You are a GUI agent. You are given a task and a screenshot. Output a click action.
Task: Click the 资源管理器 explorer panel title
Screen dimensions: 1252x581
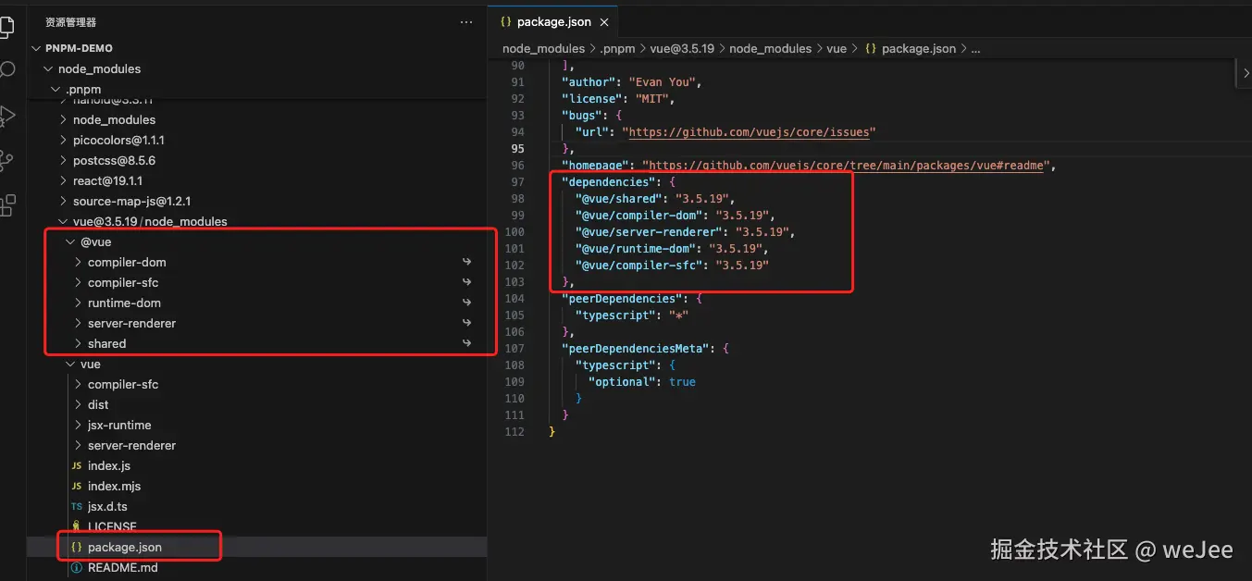(70, 22)
